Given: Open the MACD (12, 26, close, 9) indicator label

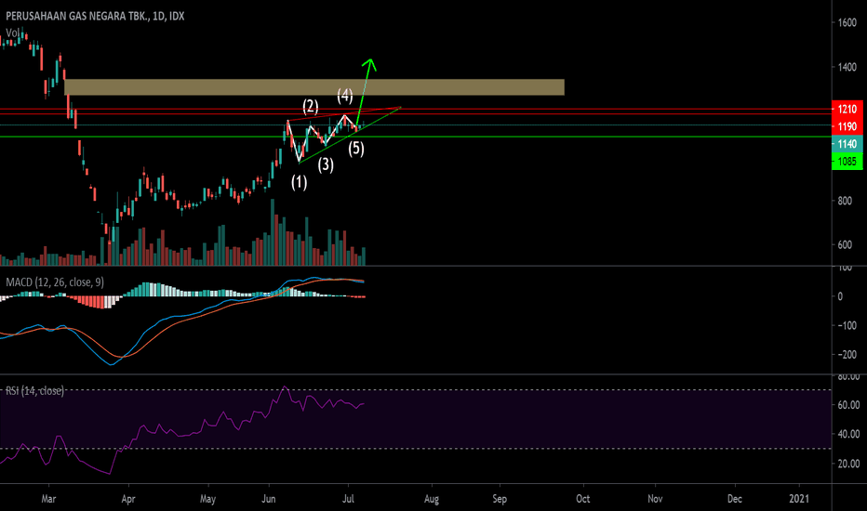Looking at the screenshot, I should [x=55, y=282].
